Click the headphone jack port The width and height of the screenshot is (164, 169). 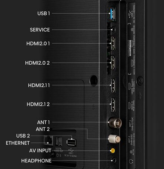tap(114, 160)
